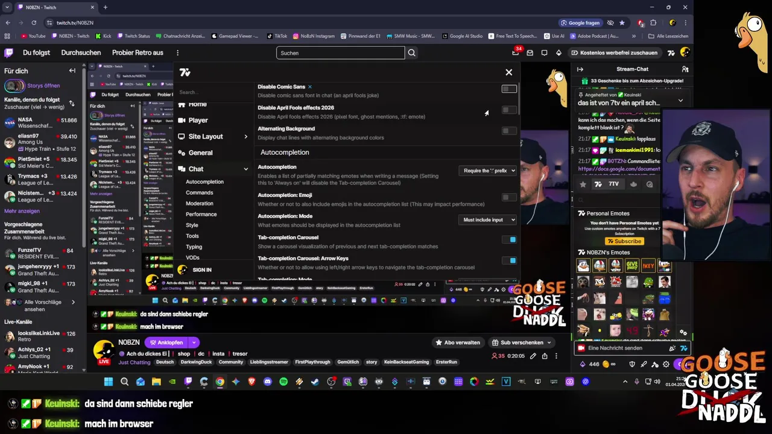The image size is (772, 434).
Task: Open the Twitch home logo
Action: [x=9, y=53]
